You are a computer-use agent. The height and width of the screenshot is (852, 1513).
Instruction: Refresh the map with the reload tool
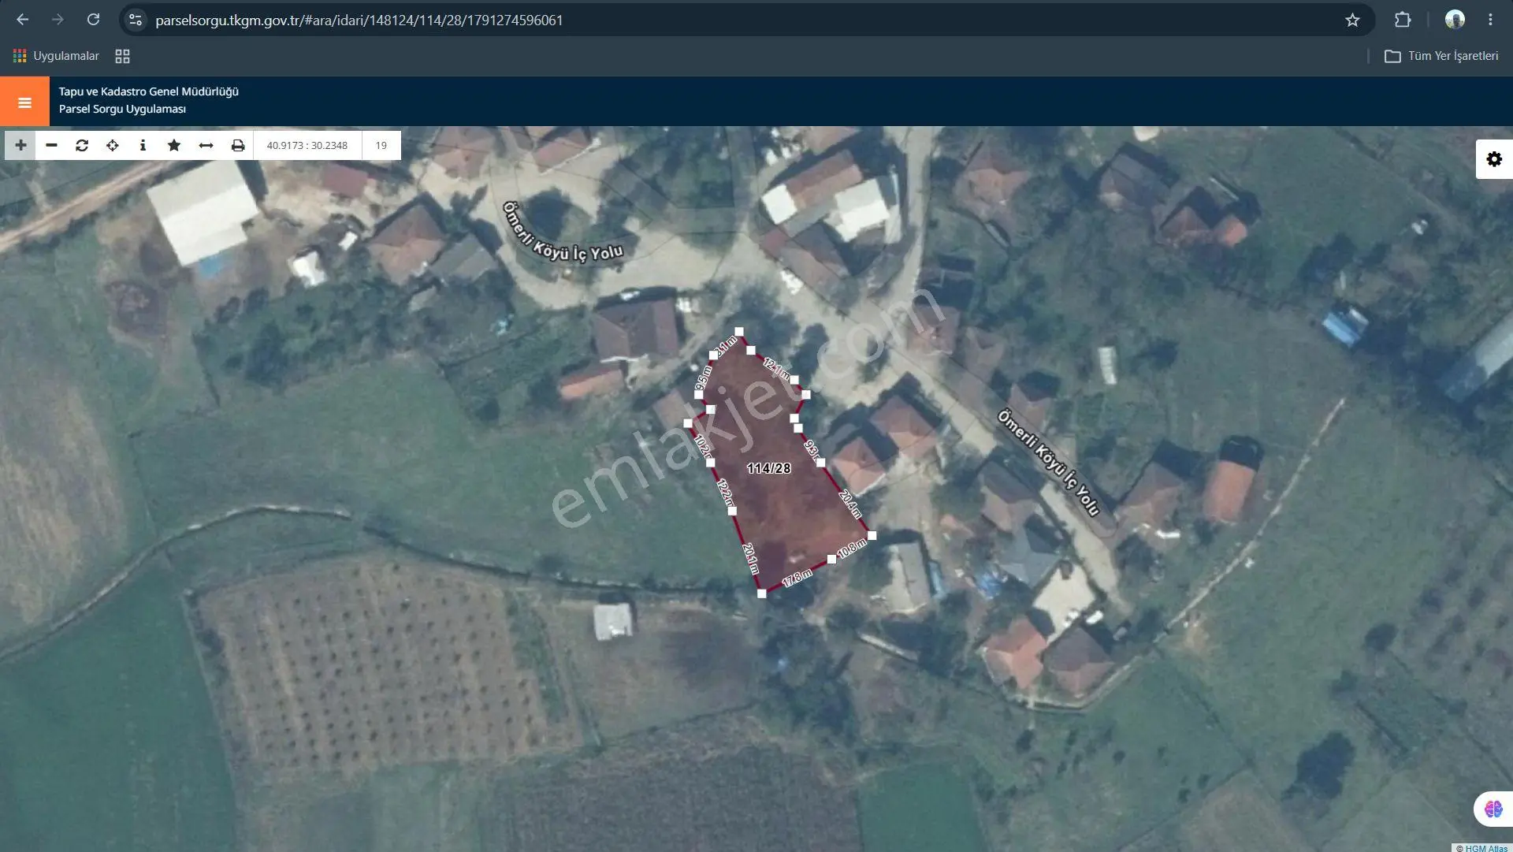[x=82, y=145]
